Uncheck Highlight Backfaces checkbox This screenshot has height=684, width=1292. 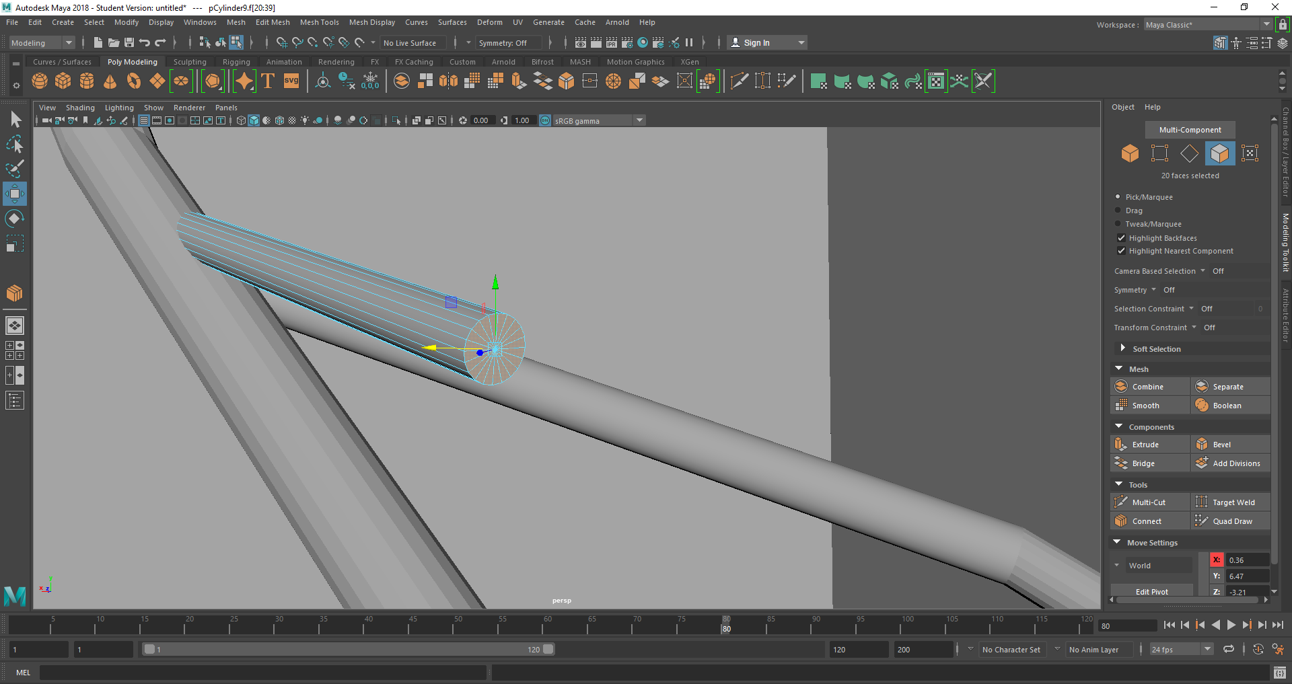point(1121,238)
